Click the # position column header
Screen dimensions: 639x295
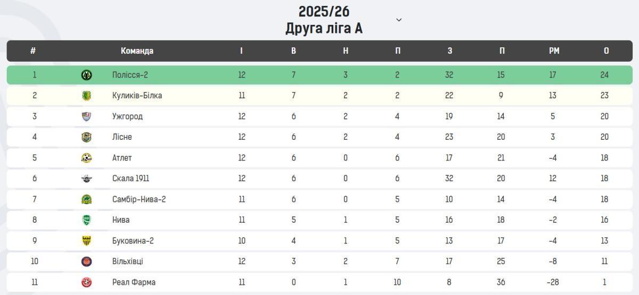tap(33, 51)
